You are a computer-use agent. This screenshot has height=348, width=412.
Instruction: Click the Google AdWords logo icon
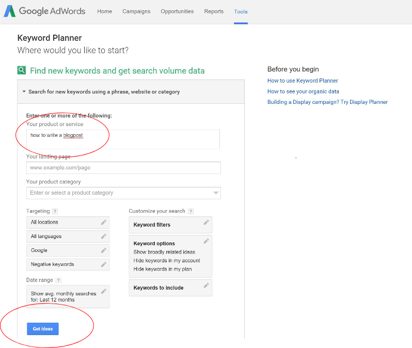(10, 11)
